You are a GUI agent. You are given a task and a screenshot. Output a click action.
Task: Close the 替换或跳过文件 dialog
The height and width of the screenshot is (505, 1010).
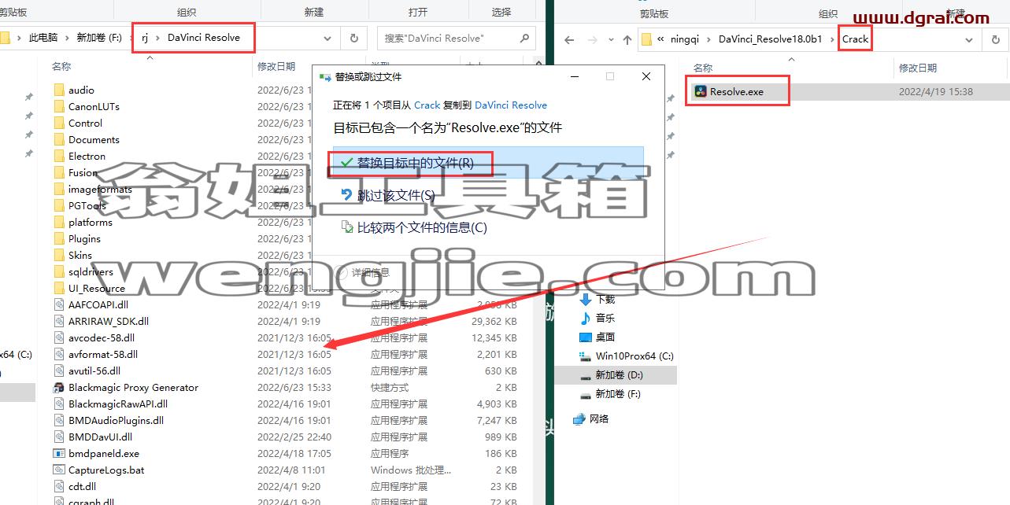pyautogui.click(x=646, y=76)
